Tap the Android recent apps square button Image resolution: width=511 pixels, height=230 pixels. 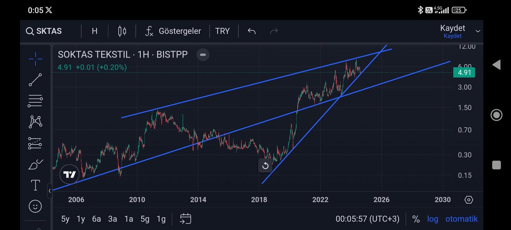[496, 165]
